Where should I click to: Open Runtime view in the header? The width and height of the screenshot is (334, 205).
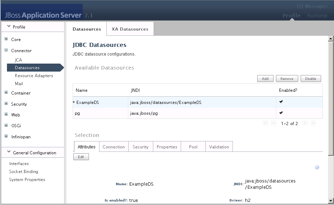pos(317,16)
